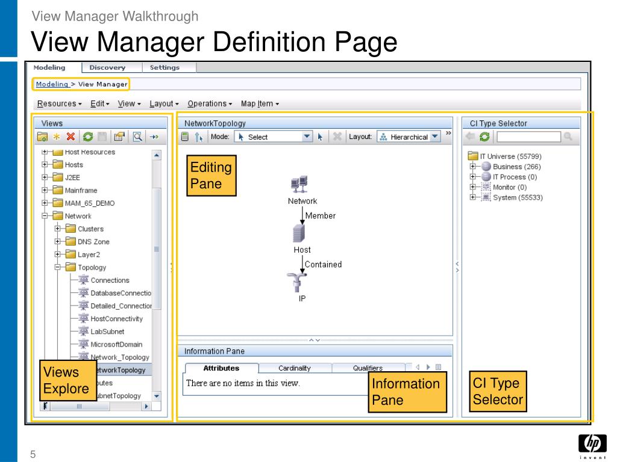This screenshot has height=462, width=617.
Task: Expand the Hosts folder
Action: tap(45, 164)
